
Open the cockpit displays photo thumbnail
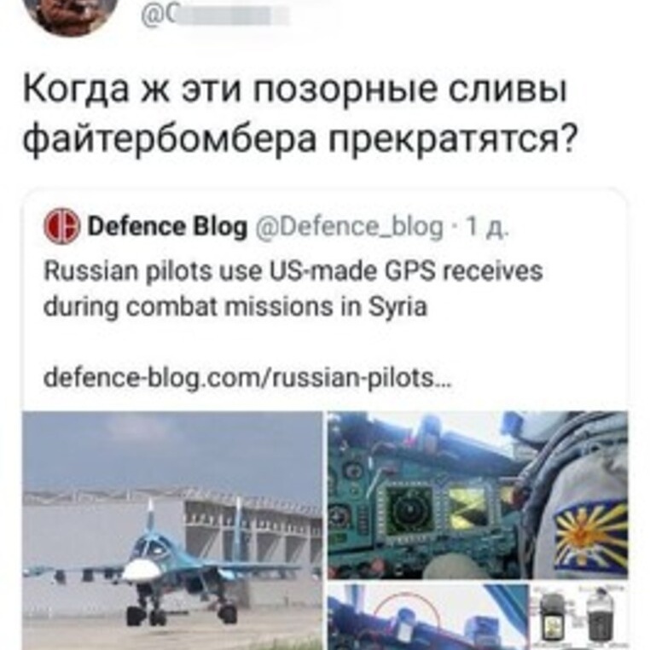(x=478, y=495)
